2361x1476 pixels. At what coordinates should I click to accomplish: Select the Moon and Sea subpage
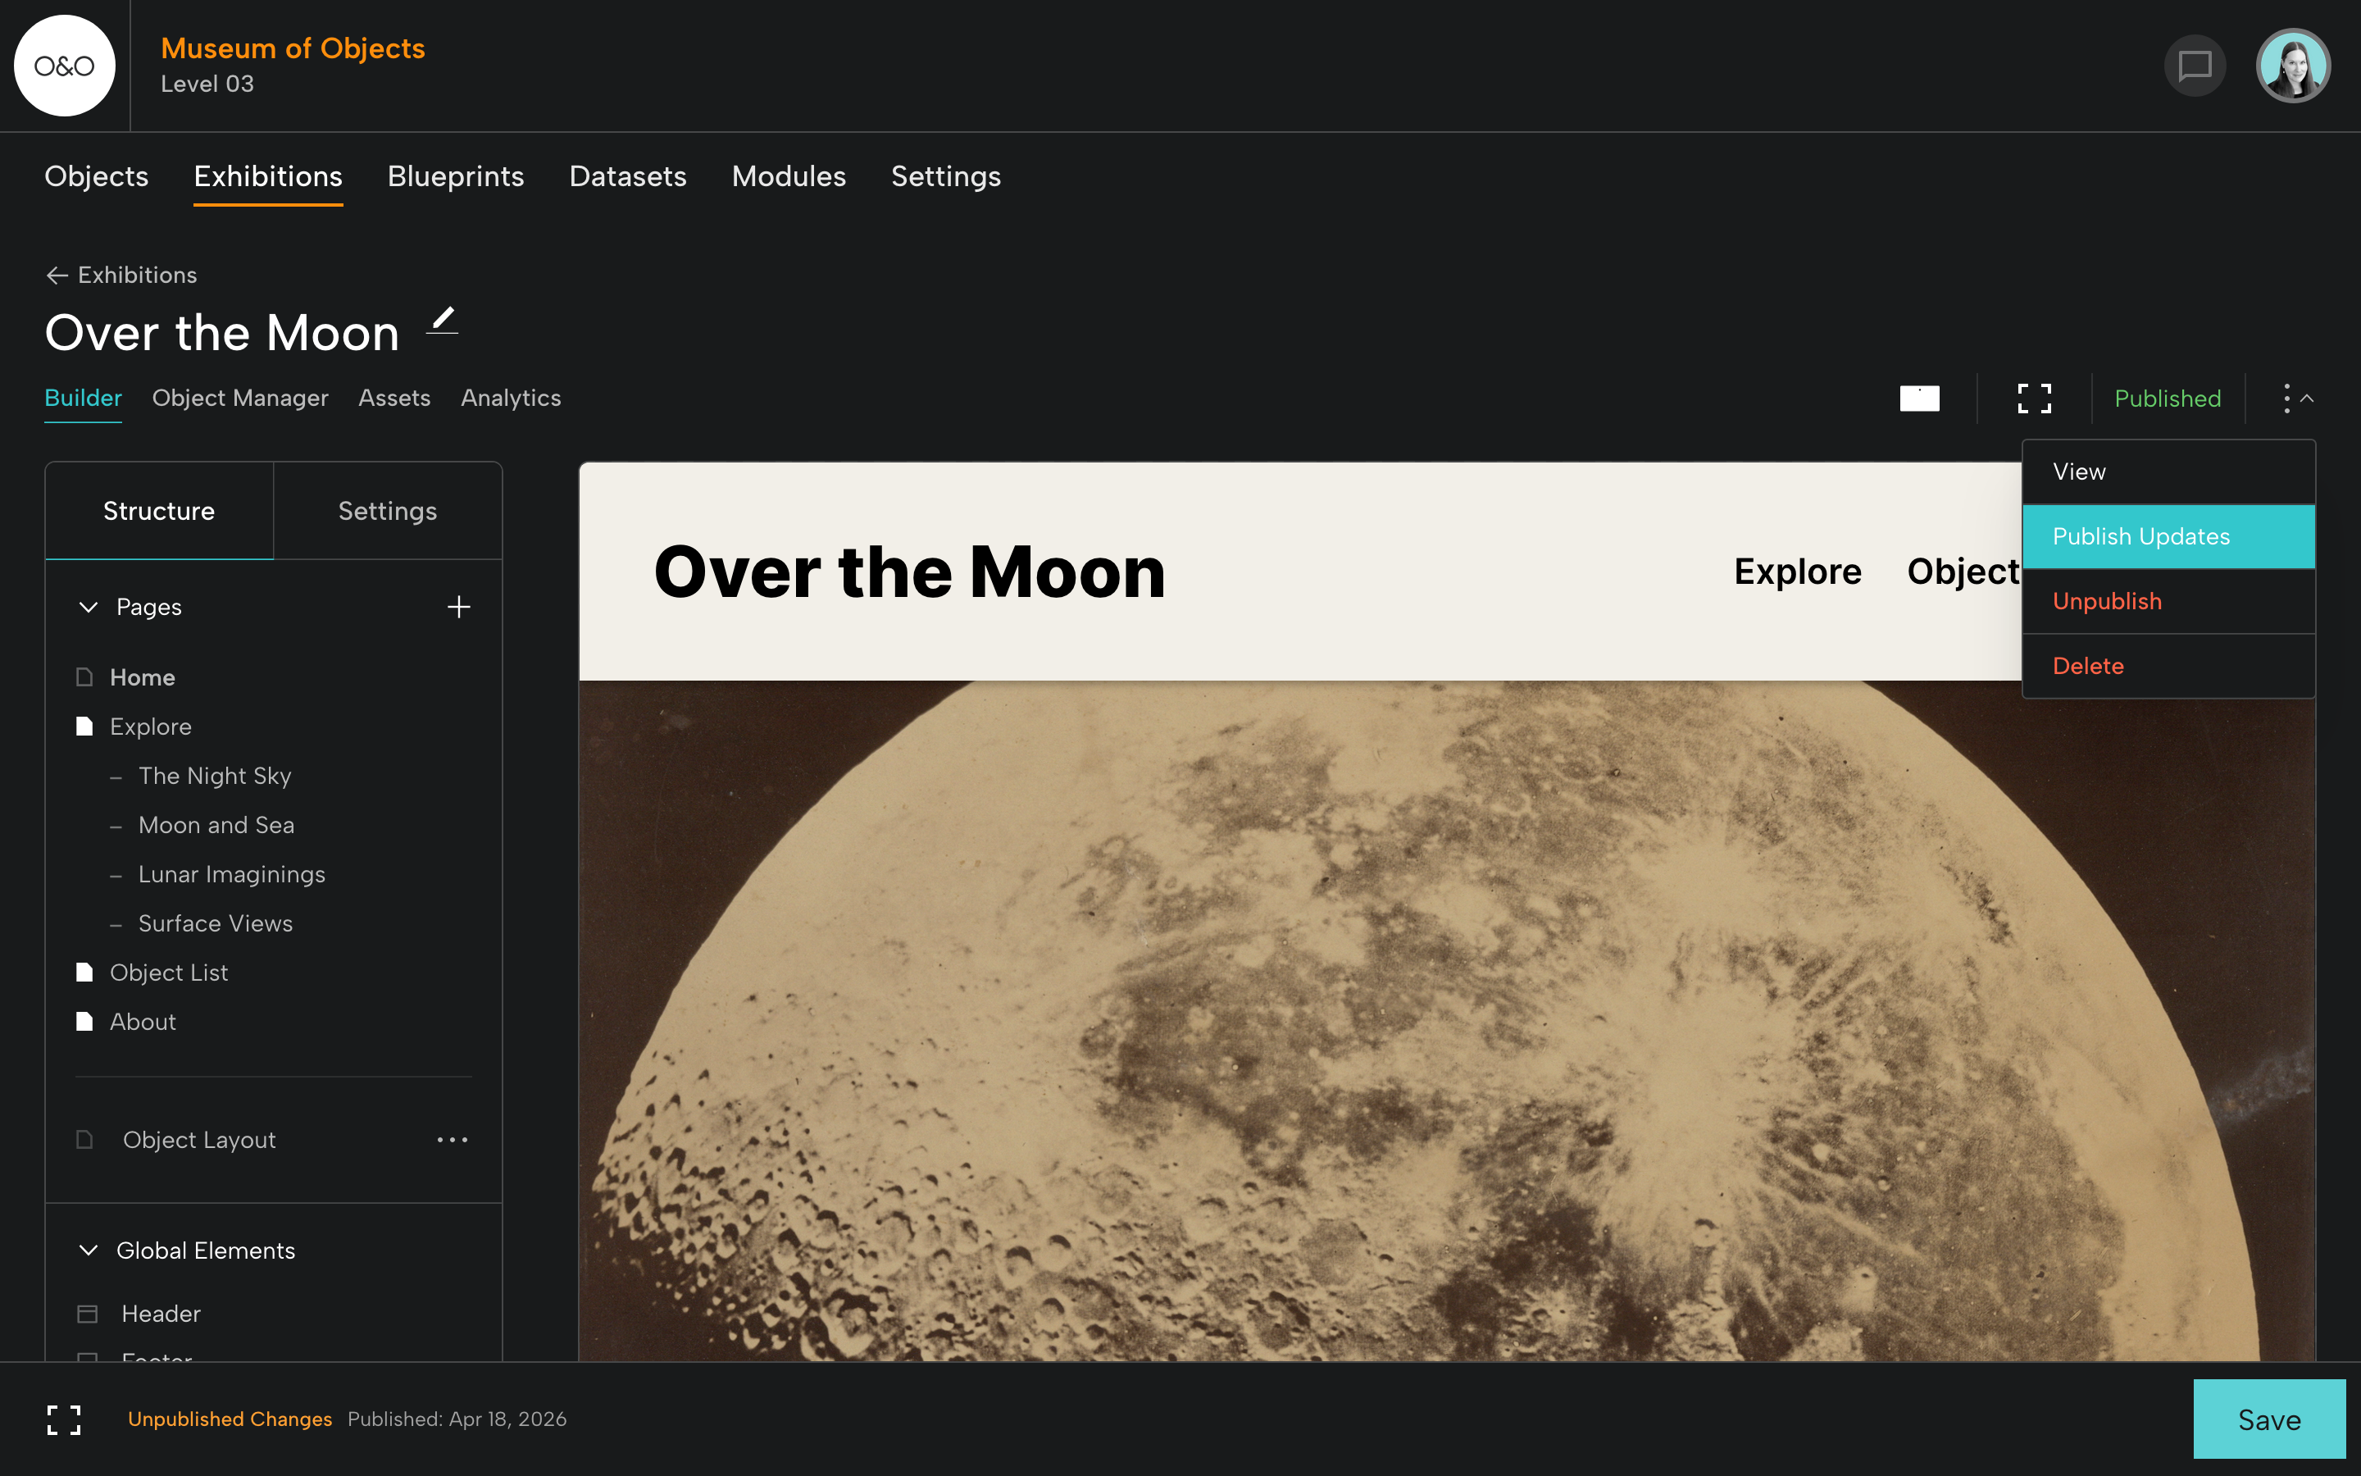pyautogui.click(x=216, y=825)
